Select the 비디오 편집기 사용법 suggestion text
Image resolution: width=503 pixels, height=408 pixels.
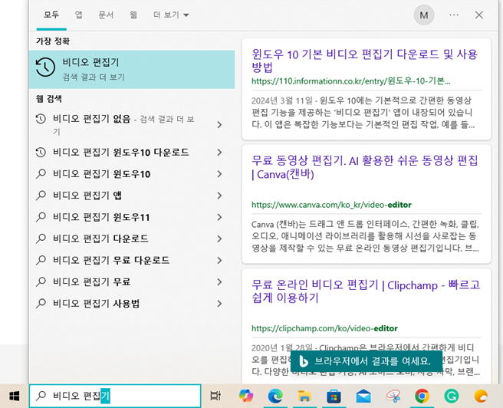[x=96, y=304]
